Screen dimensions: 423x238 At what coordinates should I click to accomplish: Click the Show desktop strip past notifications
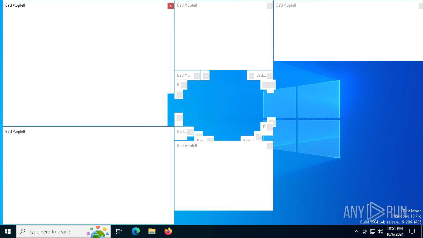click(422, 231)
